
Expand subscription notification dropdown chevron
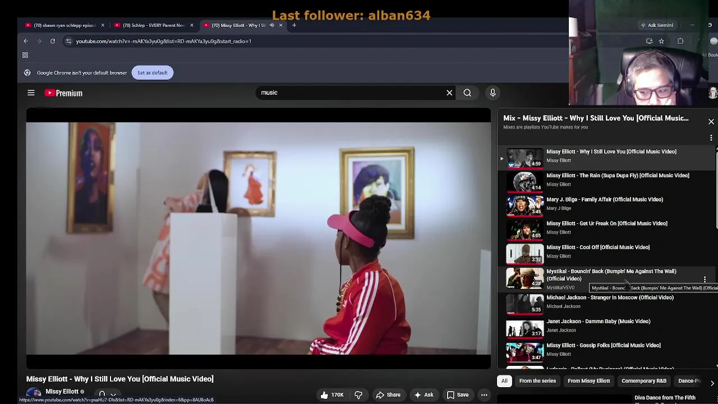113,395
